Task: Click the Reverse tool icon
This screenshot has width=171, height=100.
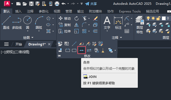Action: (x=89, y=50)
